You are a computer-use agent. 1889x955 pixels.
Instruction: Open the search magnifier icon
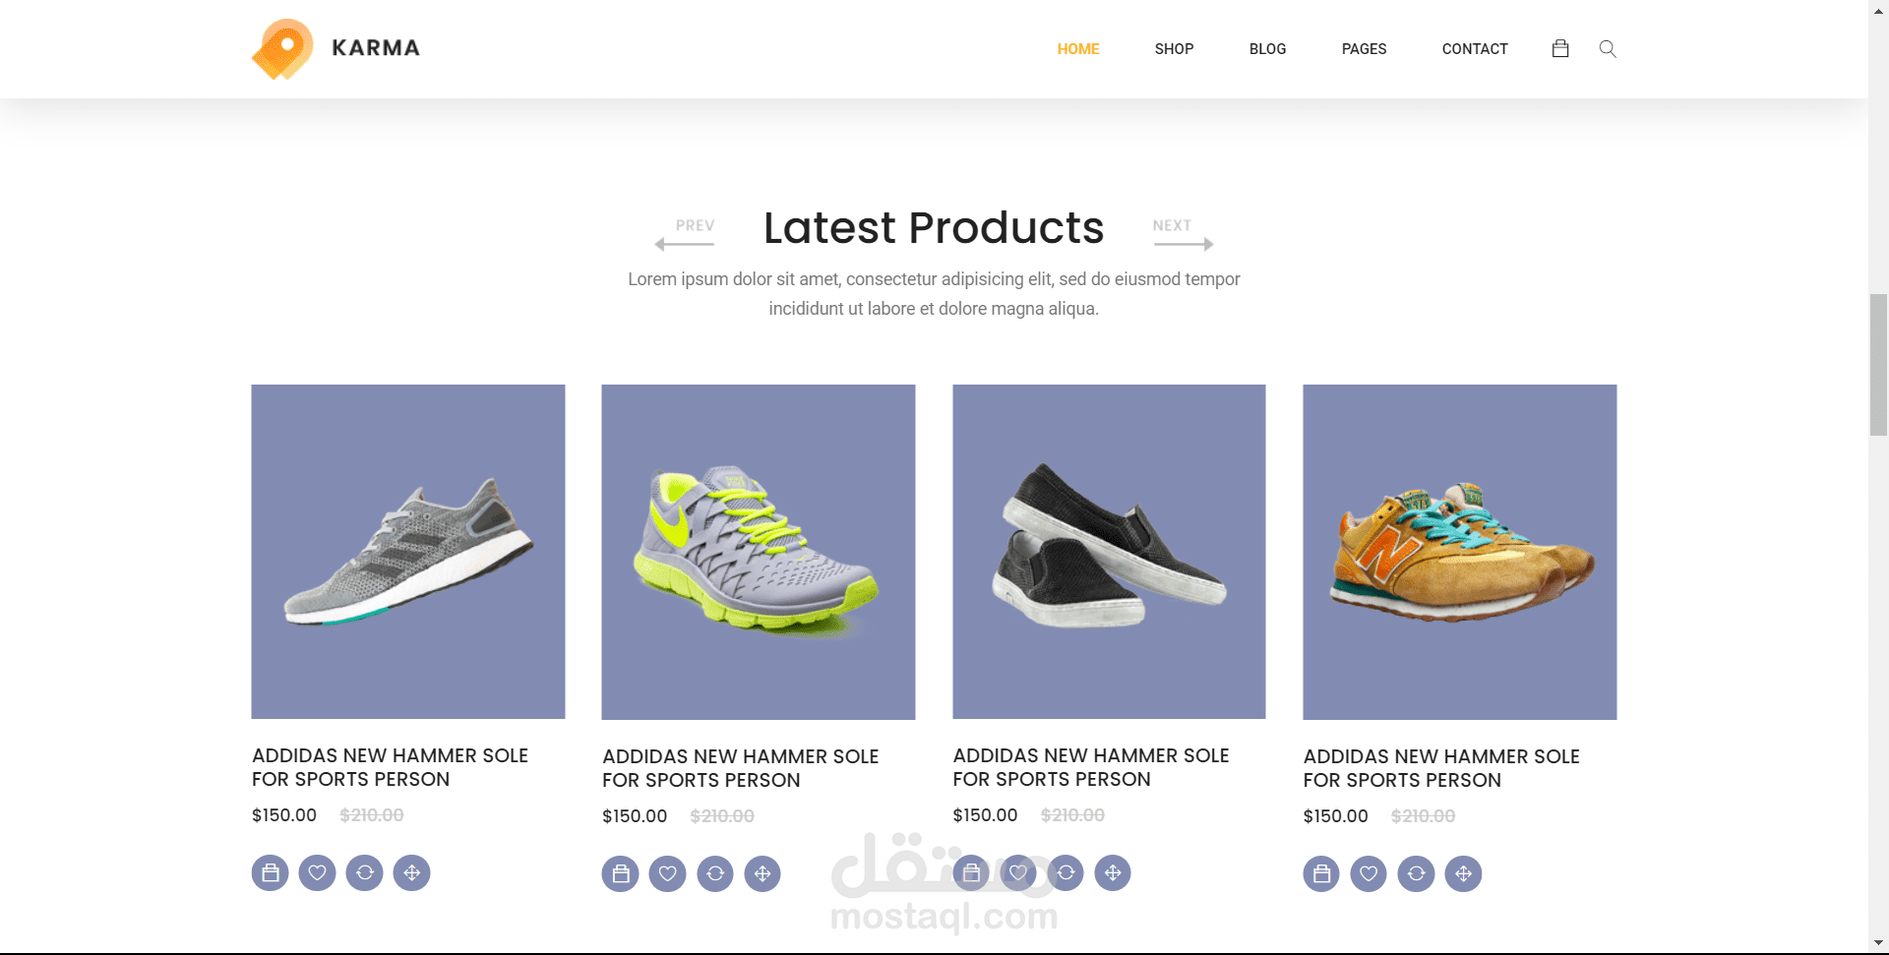click(x=1608, y=48)
